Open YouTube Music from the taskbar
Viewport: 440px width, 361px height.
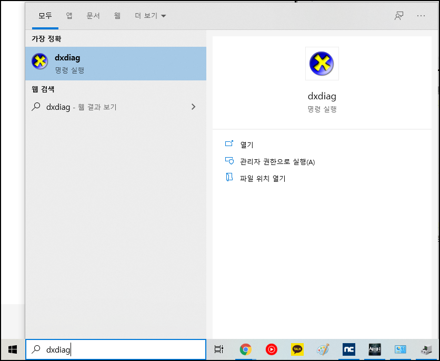coord(272,349)
